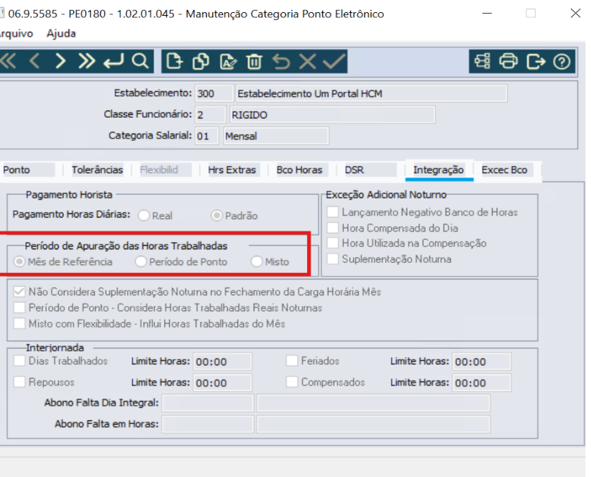Click the Estabelecimento code field 300

coord(214,93)
